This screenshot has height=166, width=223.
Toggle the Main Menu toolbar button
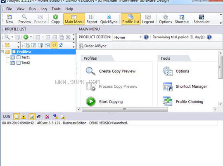coord(74,19)
